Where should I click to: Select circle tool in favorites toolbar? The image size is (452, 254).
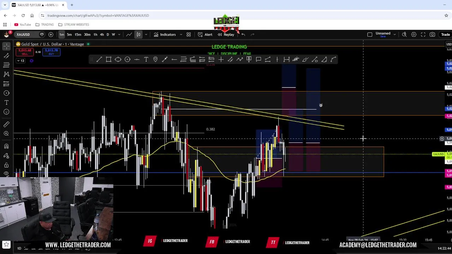click(x=127, y=59)
